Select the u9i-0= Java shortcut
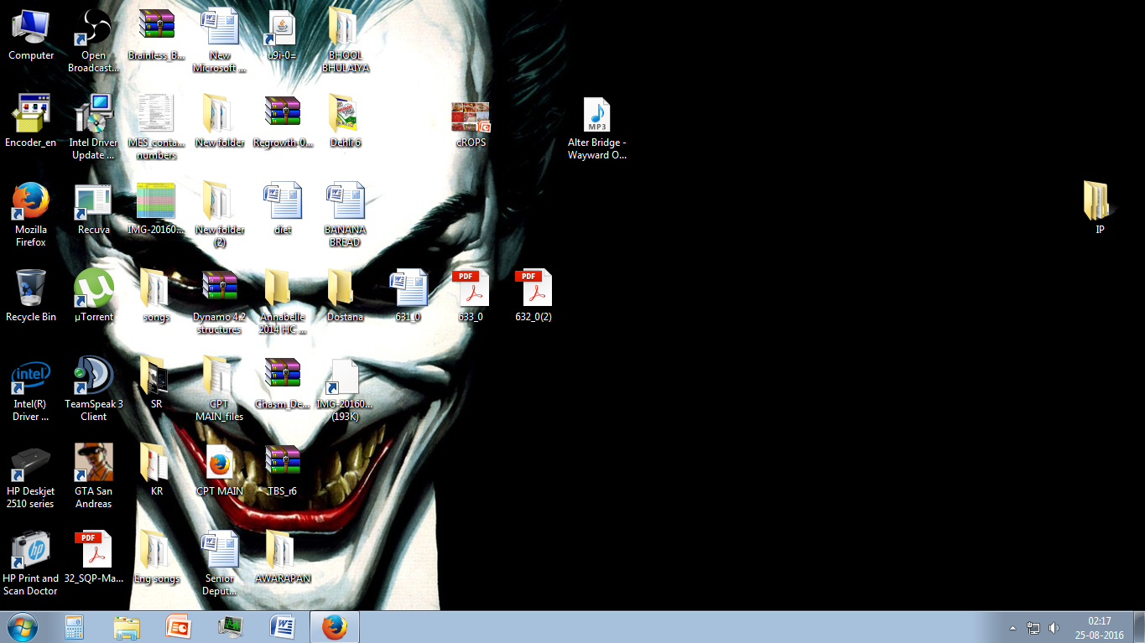The width and height of the screenshot is (1145, 643). pos(283,35)
